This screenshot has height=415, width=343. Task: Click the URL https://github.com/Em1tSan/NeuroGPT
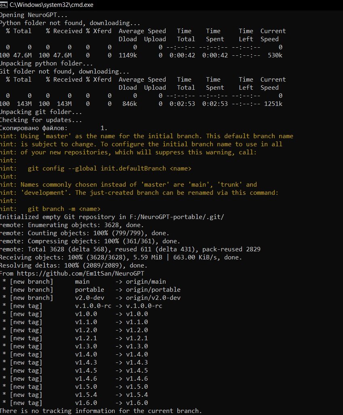(81, 274)
